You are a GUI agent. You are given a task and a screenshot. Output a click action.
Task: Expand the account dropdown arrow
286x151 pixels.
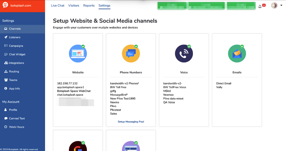(x=281, y=5)
